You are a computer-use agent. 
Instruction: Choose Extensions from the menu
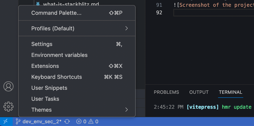click(45, 66)
